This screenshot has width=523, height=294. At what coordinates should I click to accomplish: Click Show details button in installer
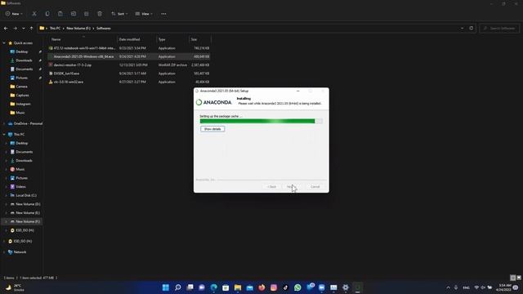click(212, 129)
